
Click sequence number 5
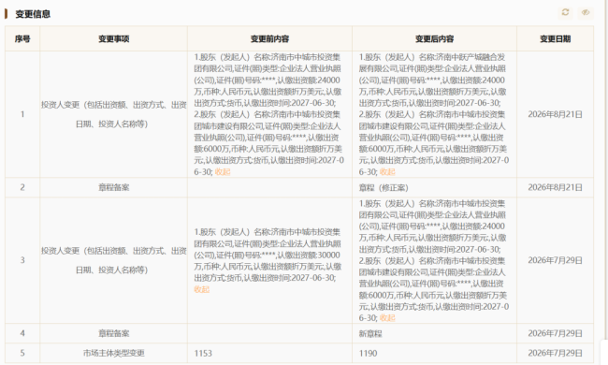22,353
